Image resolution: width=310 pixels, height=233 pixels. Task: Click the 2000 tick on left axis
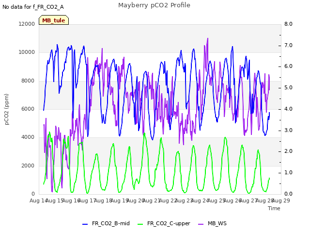(x=28, y=166)
